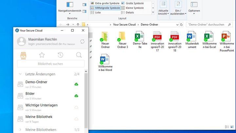Select the Neuer Ordner 3 folder
The image size is (236, 133).
(123, 40)
